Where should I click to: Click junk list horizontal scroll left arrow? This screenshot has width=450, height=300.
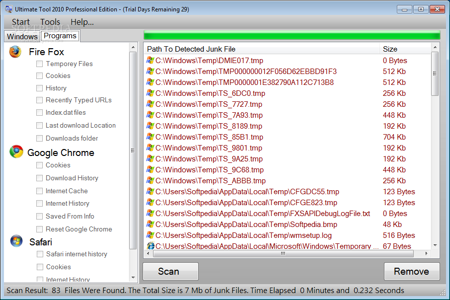click(x=148, y=253)
